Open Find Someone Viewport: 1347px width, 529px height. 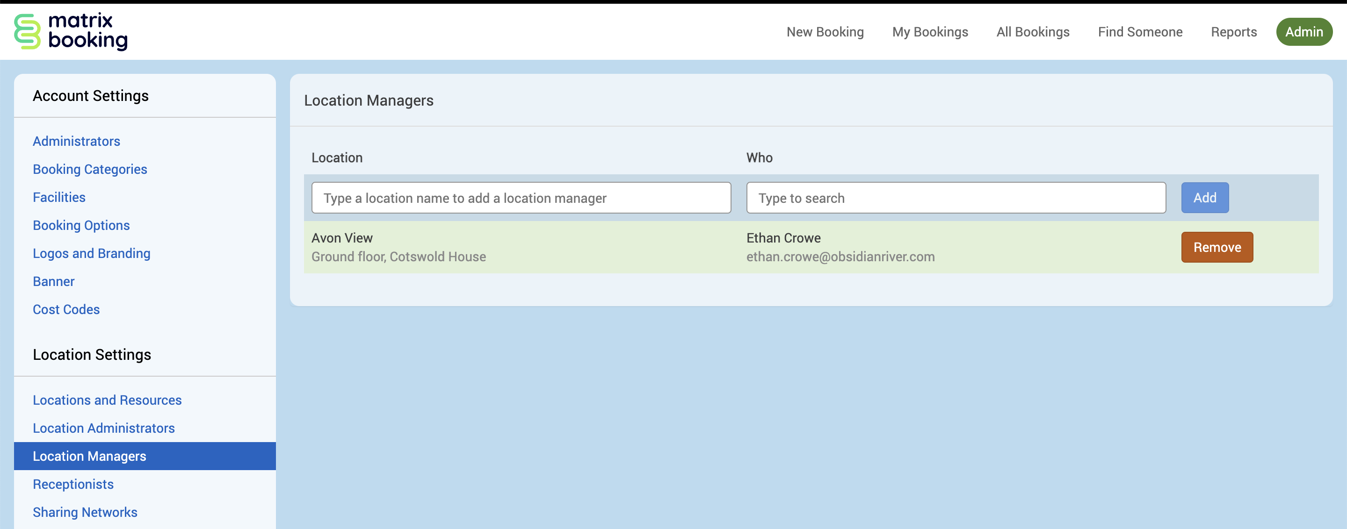(1140, 32)
